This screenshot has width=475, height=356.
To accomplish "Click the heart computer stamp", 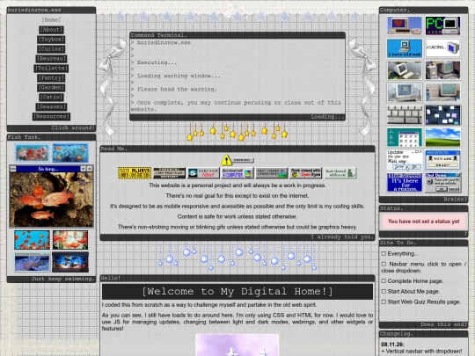I will tap(404, 25).
